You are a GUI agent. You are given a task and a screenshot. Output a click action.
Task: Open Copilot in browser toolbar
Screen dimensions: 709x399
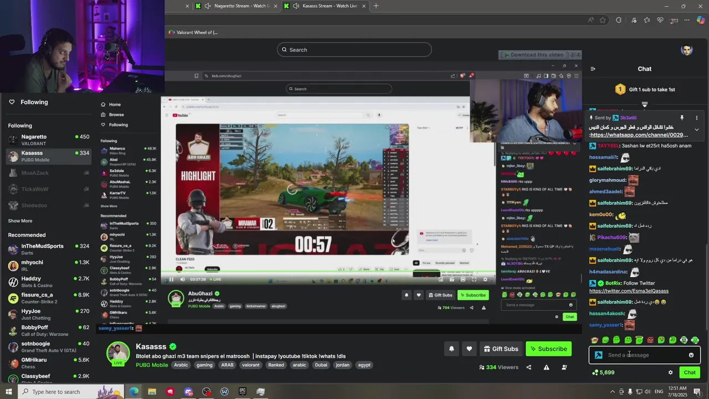(x=701, y=20)
